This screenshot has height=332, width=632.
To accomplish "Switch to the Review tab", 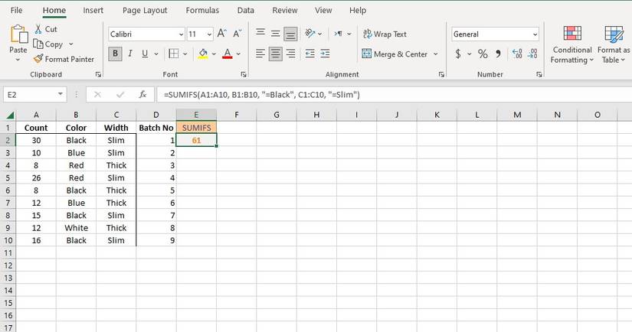I will pos(284,10).
